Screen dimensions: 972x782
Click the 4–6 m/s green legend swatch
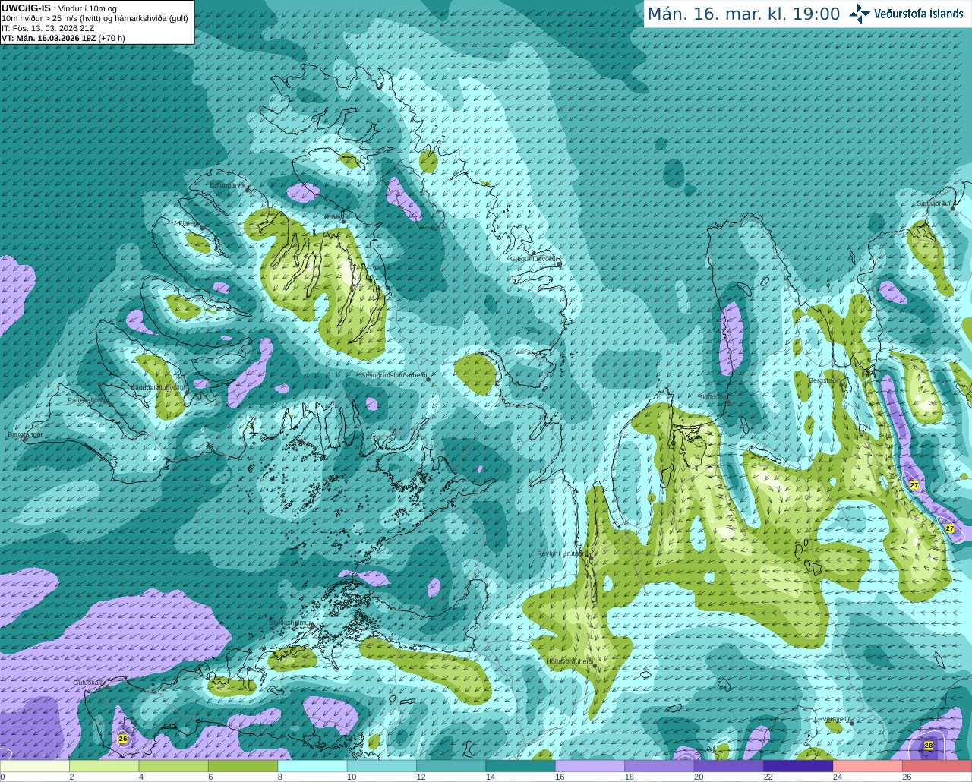(x=174, y=767)
